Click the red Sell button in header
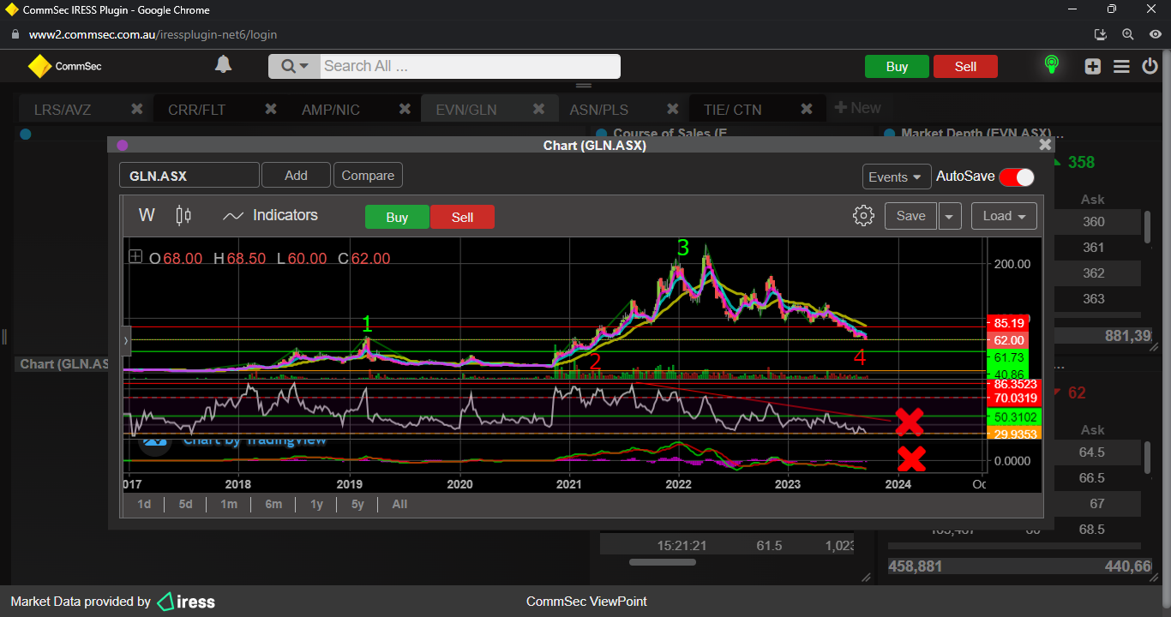The image size is (1171, 617). (x=965, y=67)
